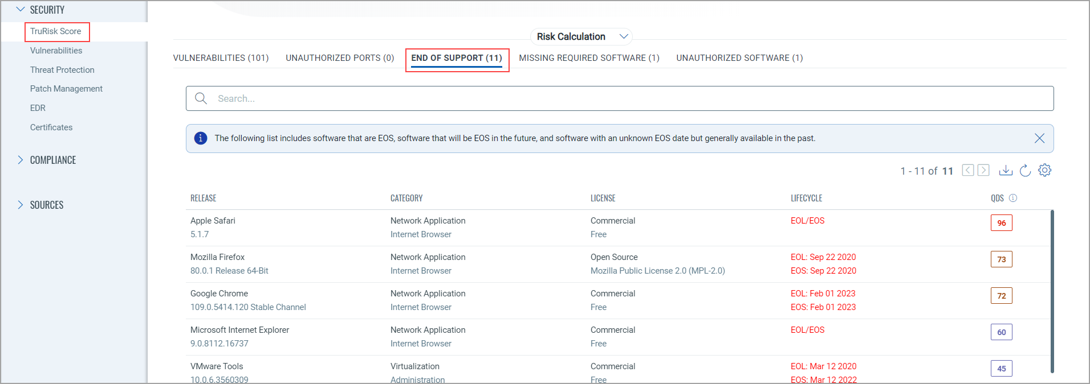Click version 80.0.1 Release 64-Bit

229,271
